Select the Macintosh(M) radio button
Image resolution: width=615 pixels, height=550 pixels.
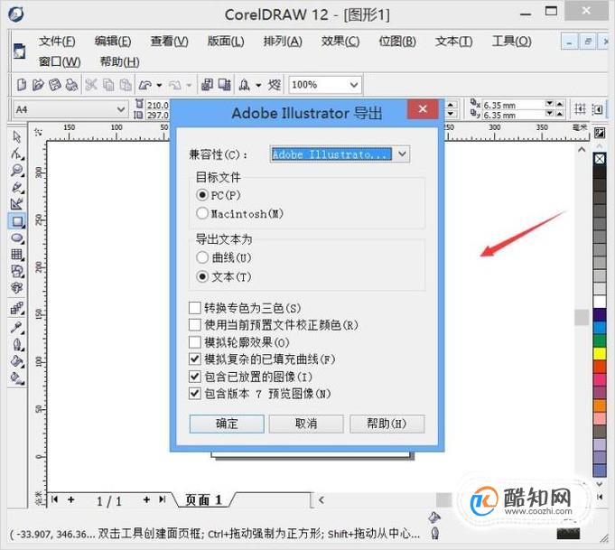202,213
